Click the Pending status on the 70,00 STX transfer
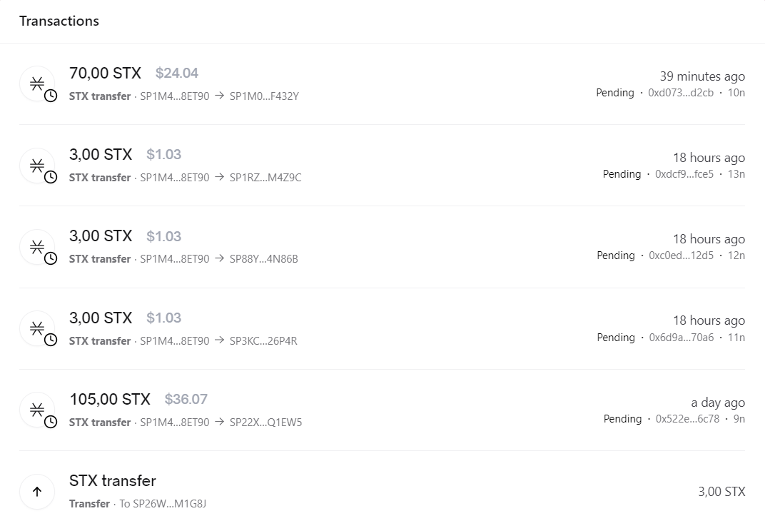The width and height of the screenshot is (765, 521). 614,93
